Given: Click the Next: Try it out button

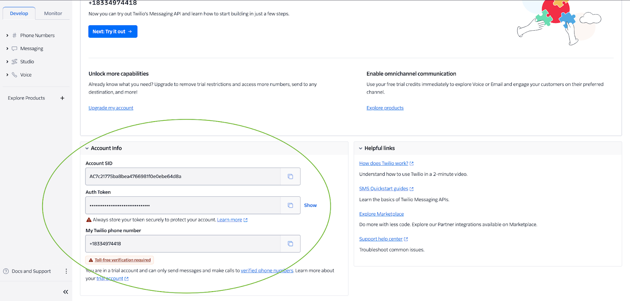Looking at the screenshot, I should pos(113,31).
